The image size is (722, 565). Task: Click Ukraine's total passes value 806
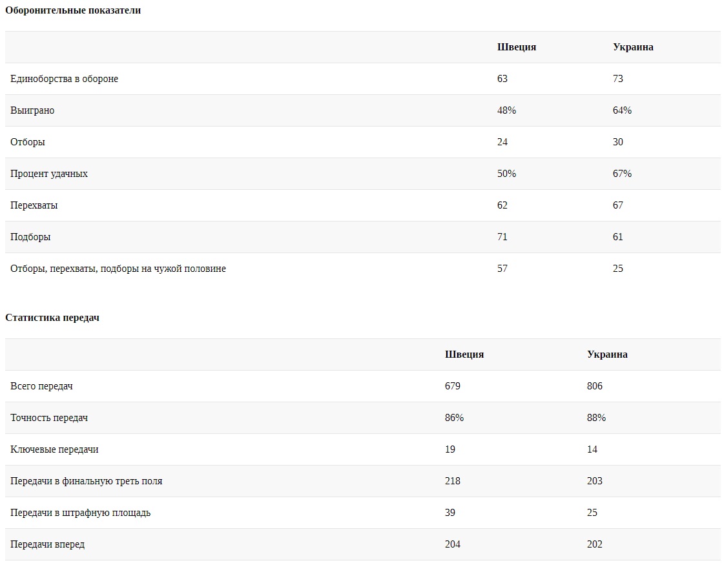pos(595,386)
